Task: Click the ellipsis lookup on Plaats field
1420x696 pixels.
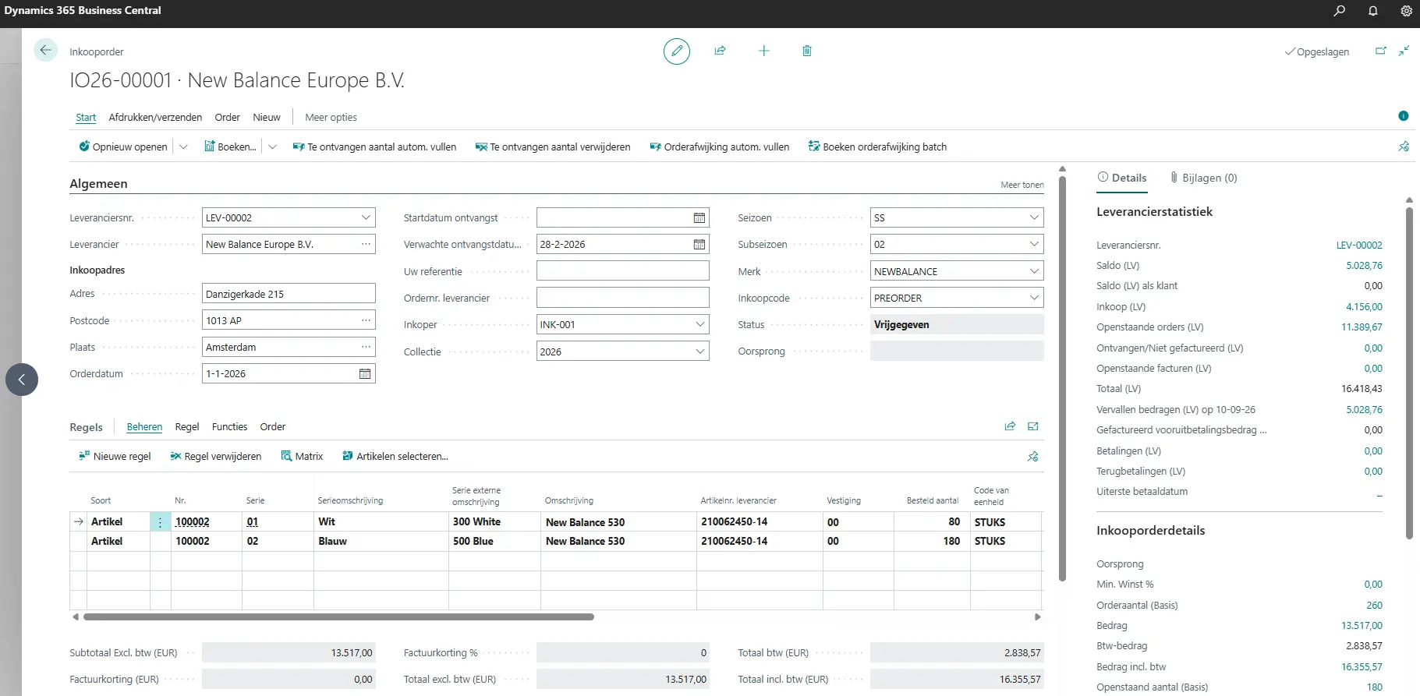Action: click(x=366, y=347)
